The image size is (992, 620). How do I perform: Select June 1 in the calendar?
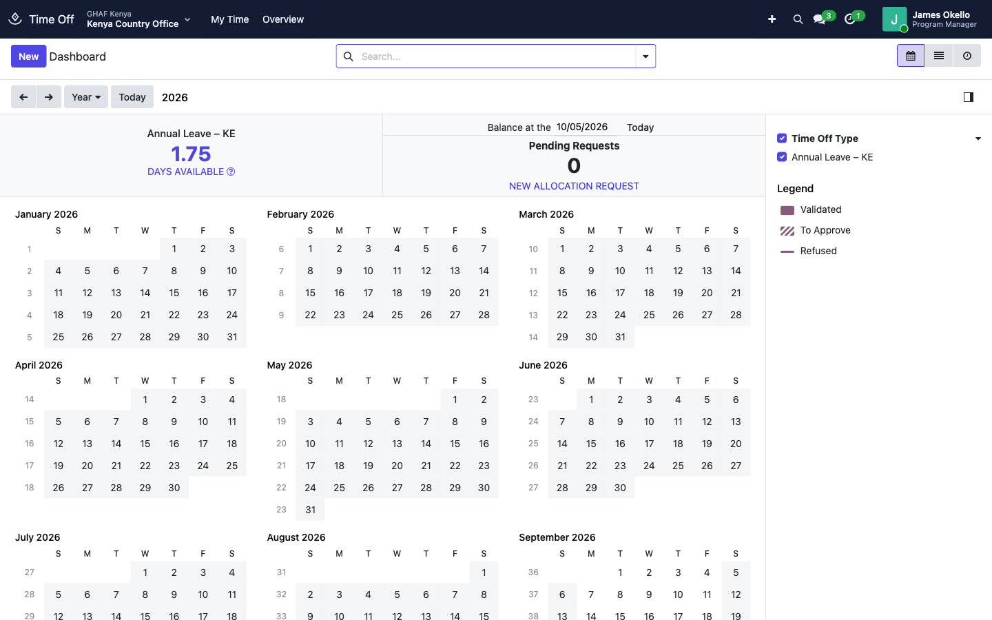coord(591,400)
